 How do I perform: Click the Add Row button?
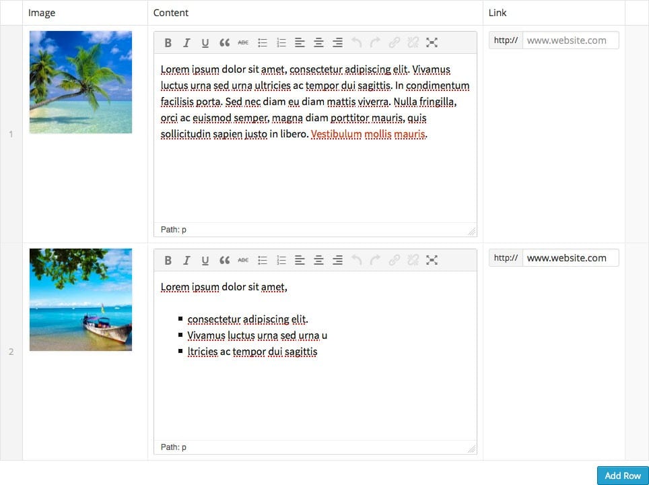[x=622, y=476]
